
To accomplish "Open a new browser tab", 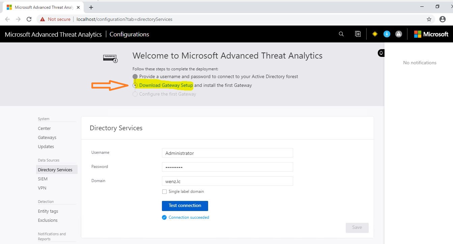I will click(91, 7).
